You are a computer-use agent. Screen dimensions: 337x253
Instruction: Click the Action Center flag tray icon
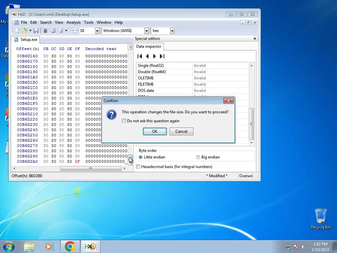(x=296, y=246)
